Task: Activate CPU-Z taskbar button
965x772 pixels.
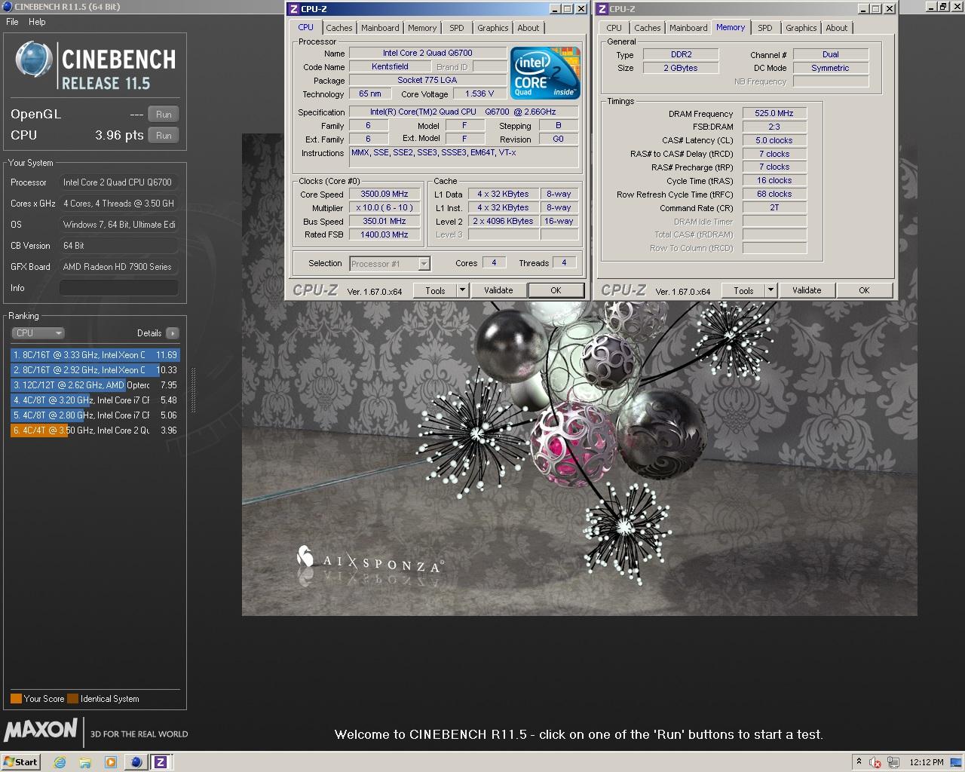Action: point(161,762)
